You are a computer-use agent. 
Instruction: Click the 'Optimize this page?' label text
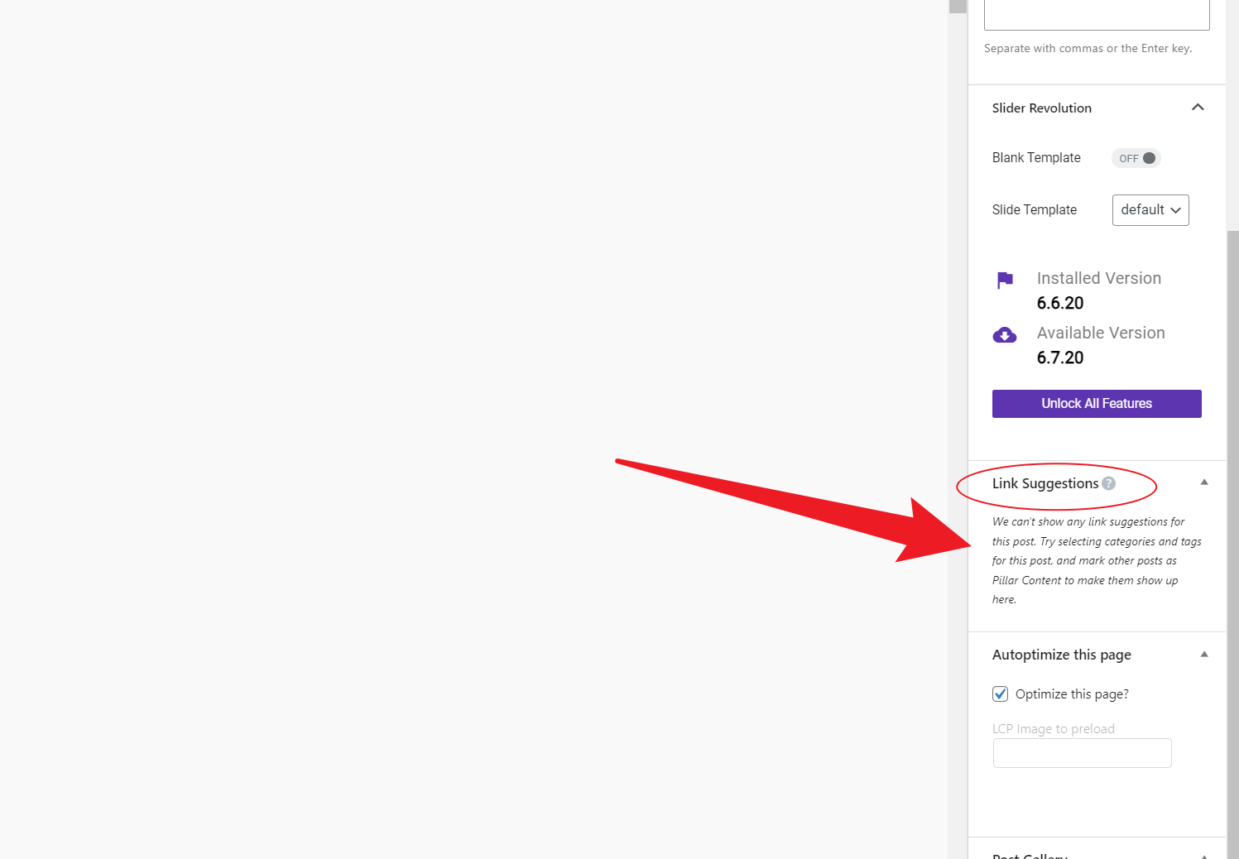[1072, 694]
